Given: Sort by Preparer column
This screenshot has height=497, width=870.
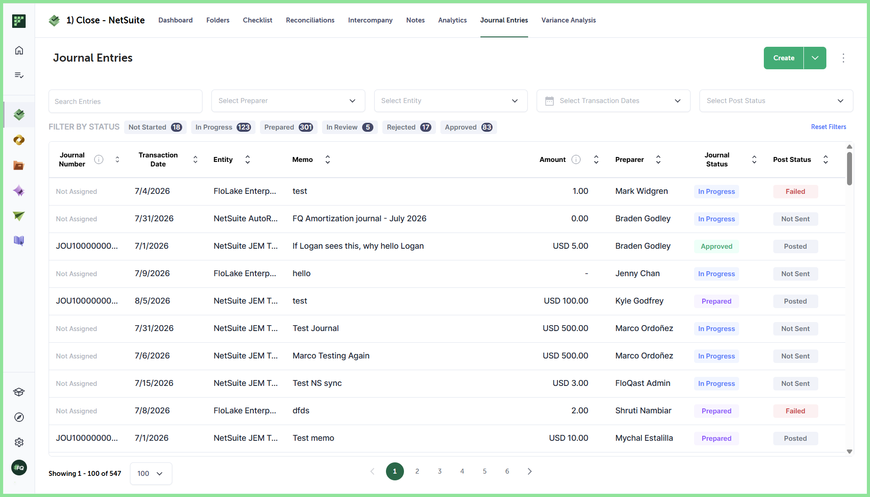Looking at the screenshot, I should (x=658, y=160).
